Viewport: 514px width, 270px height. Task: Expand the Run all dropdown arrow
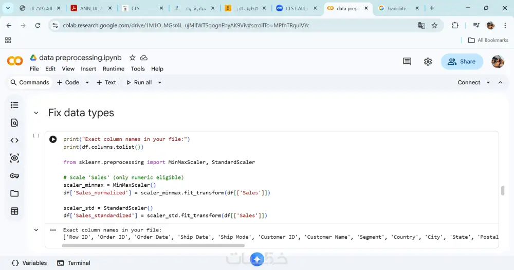click(160, 83)
